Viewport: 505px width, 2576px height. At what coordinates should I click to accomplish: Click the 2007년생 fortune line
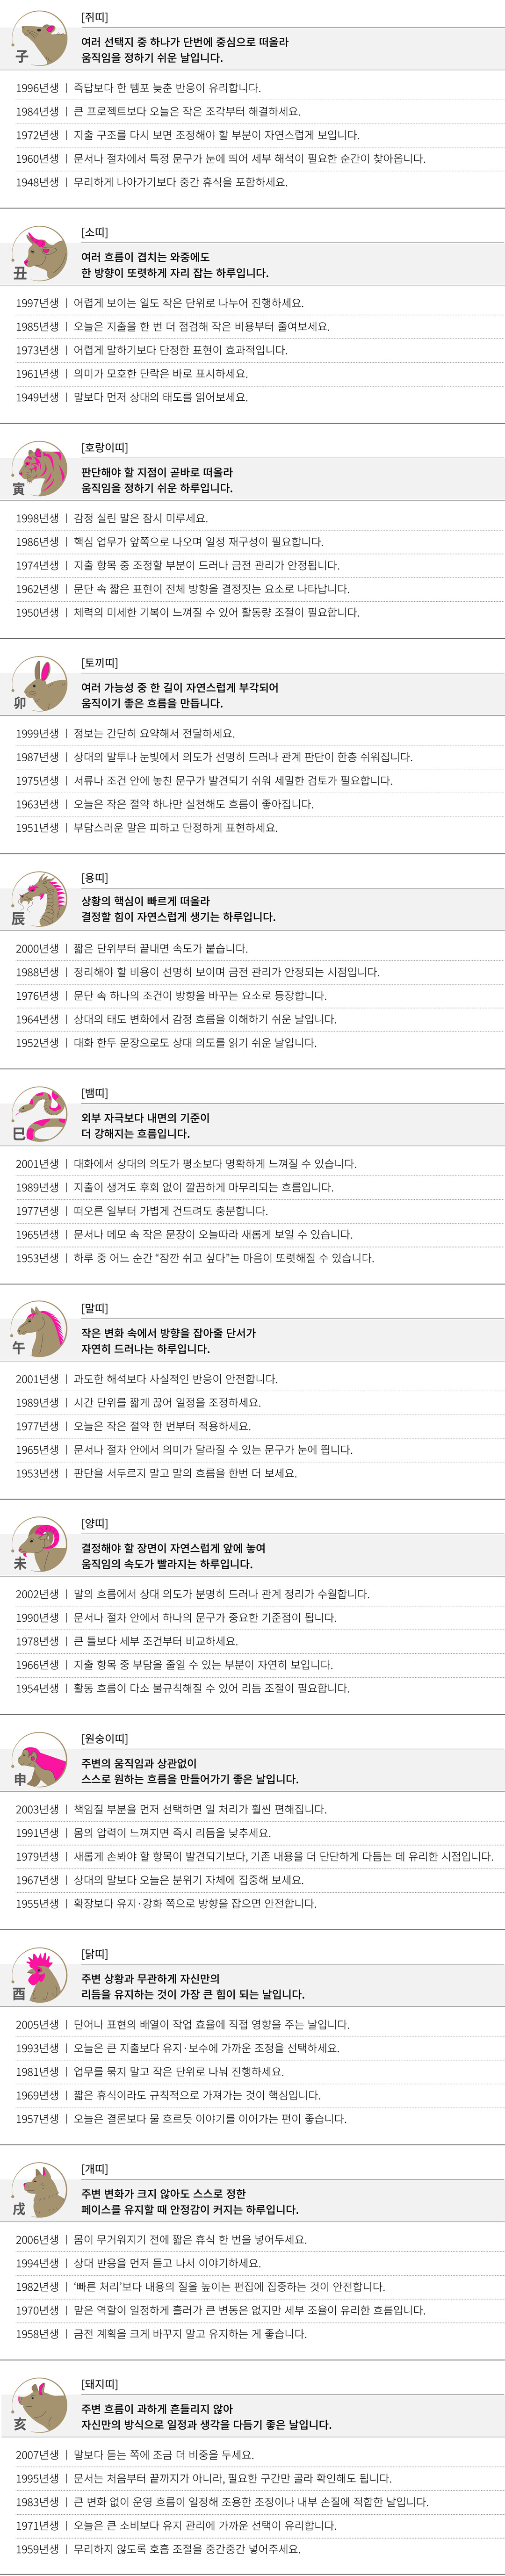coord(135,2455)
